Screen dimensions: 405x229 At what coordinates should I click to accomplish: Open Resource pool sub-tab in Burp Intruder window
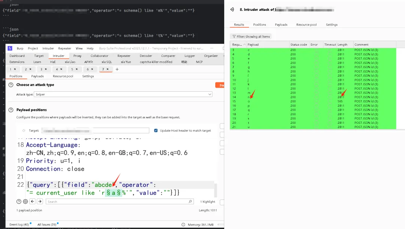[63, 76]
